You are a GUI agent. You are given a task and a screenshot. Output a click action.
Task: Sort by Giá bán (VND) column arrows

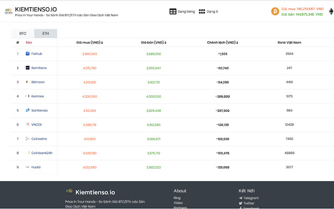[x=165, y=43]
